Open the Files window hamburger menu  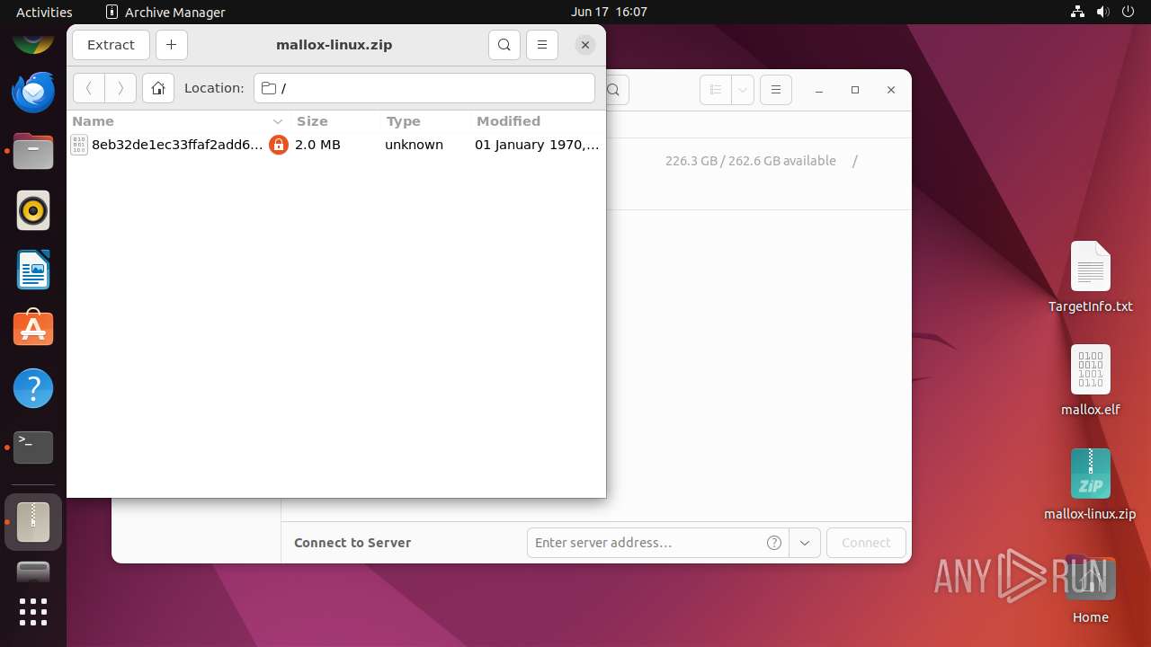coord(776,90)
